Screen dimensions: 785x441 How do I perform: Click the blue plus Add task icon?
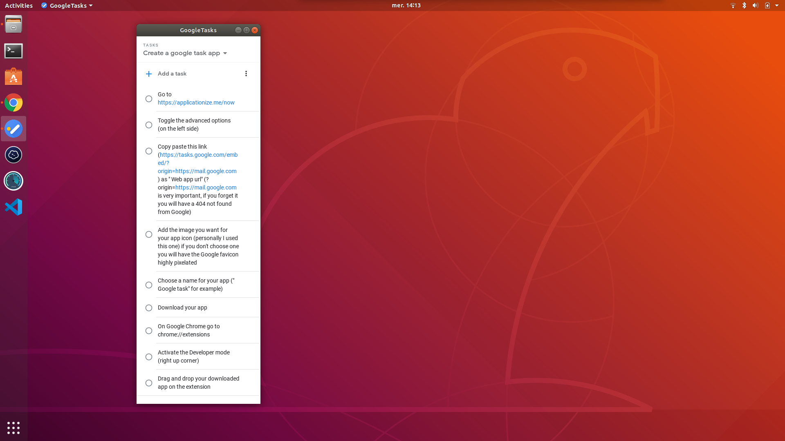point(149,74)
